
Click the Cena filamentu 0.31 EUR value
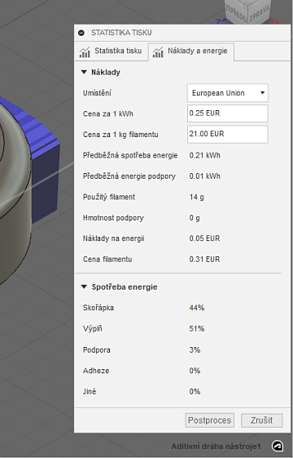tap(204, 259)
